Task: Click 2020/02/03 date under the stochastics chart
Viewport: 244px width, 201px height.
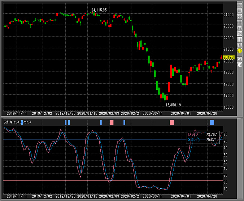Action: click(x=109, y=196)
